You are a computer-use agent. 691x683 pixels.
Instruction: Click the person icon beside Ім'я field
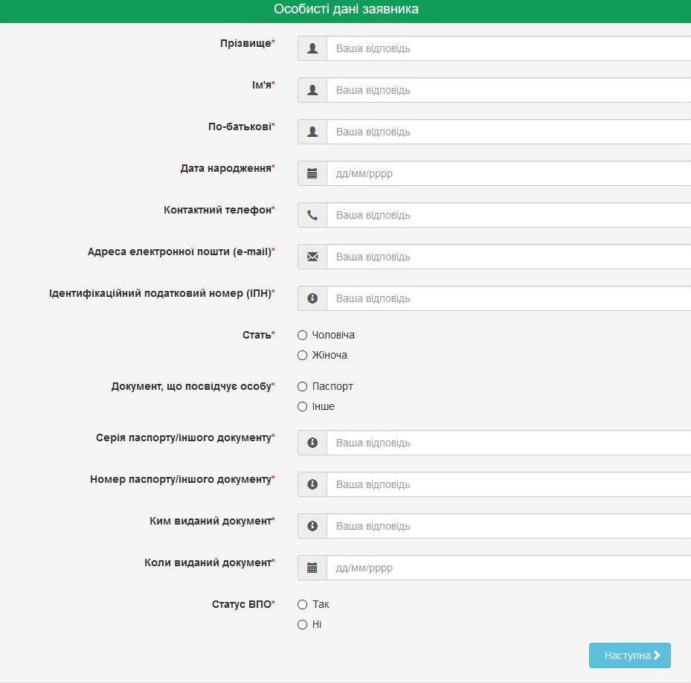pyautogui.click(x=312, y=90)
